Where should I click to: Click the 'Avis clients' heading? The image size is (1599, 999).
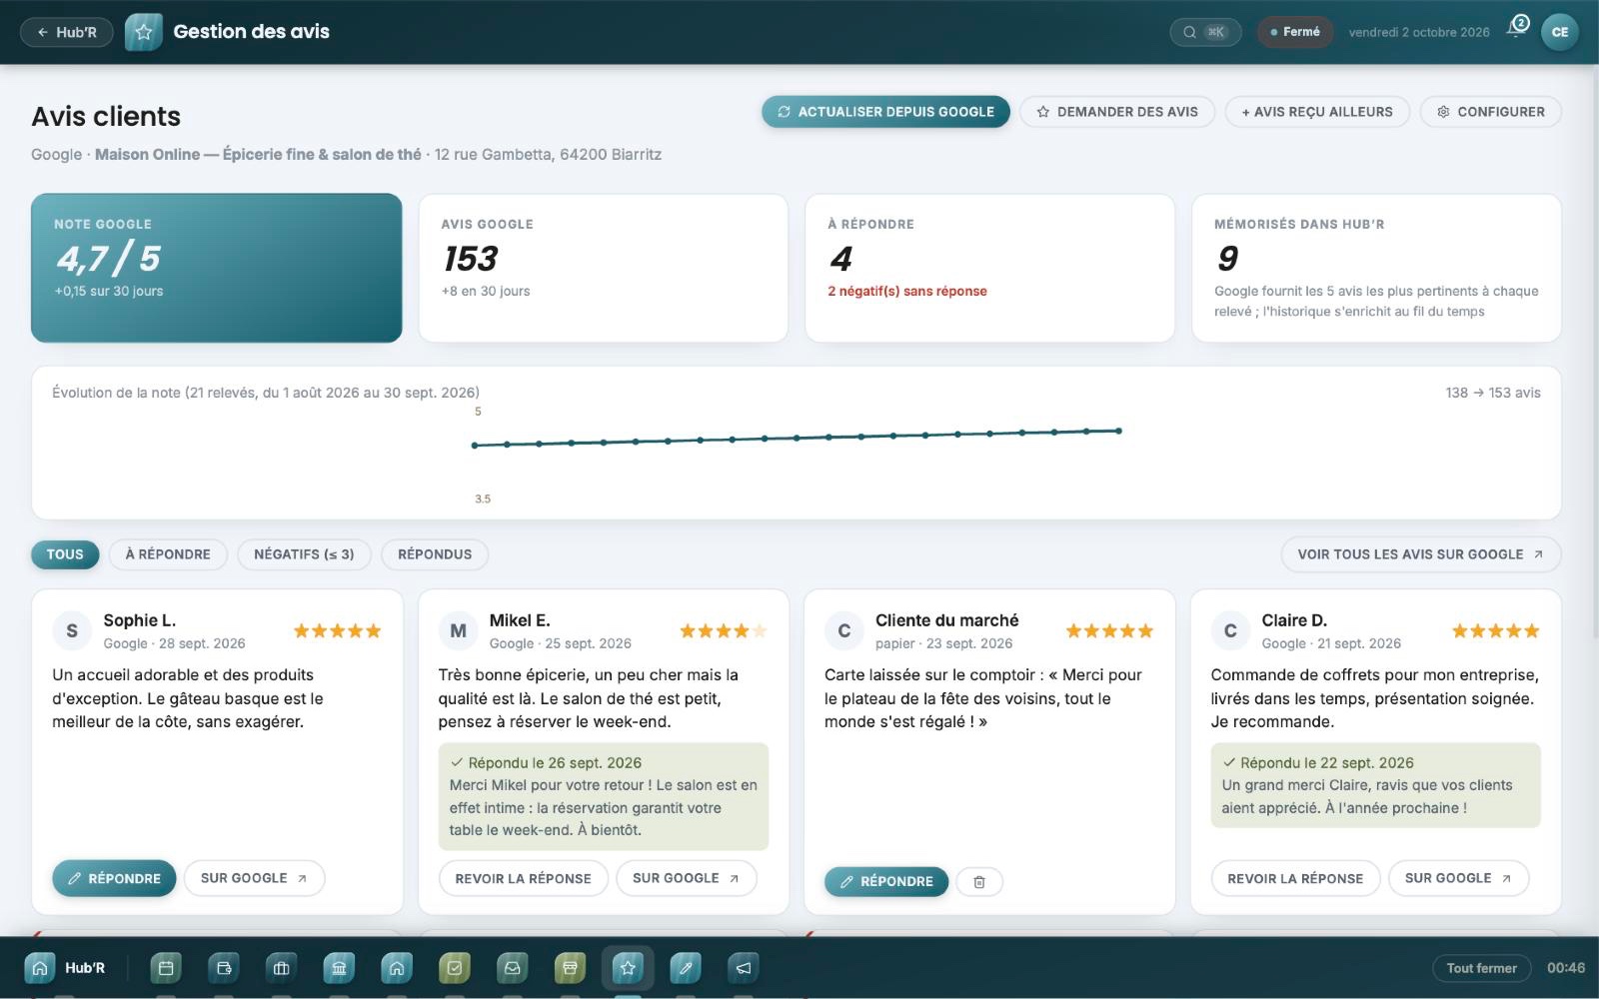[x=106, y=117]
